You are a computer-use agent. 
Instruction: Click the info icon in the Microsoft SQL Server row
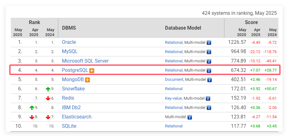pos(209,61)
